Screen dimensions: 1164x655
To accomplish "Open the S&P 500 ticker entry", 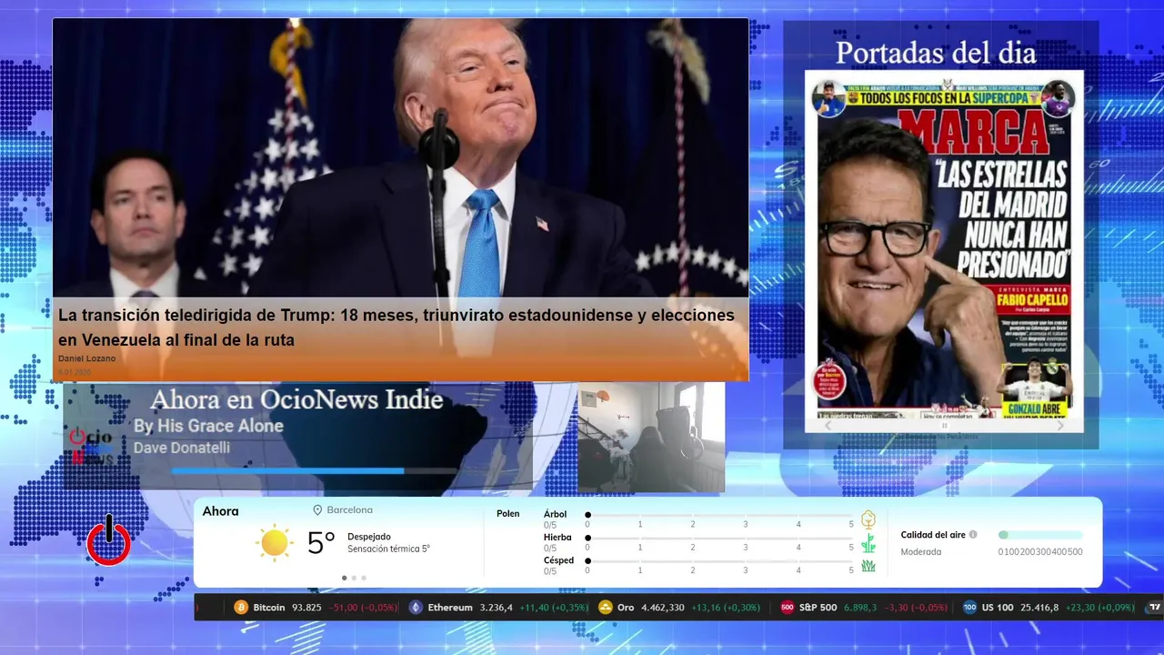I will click(x=864, y=608).
